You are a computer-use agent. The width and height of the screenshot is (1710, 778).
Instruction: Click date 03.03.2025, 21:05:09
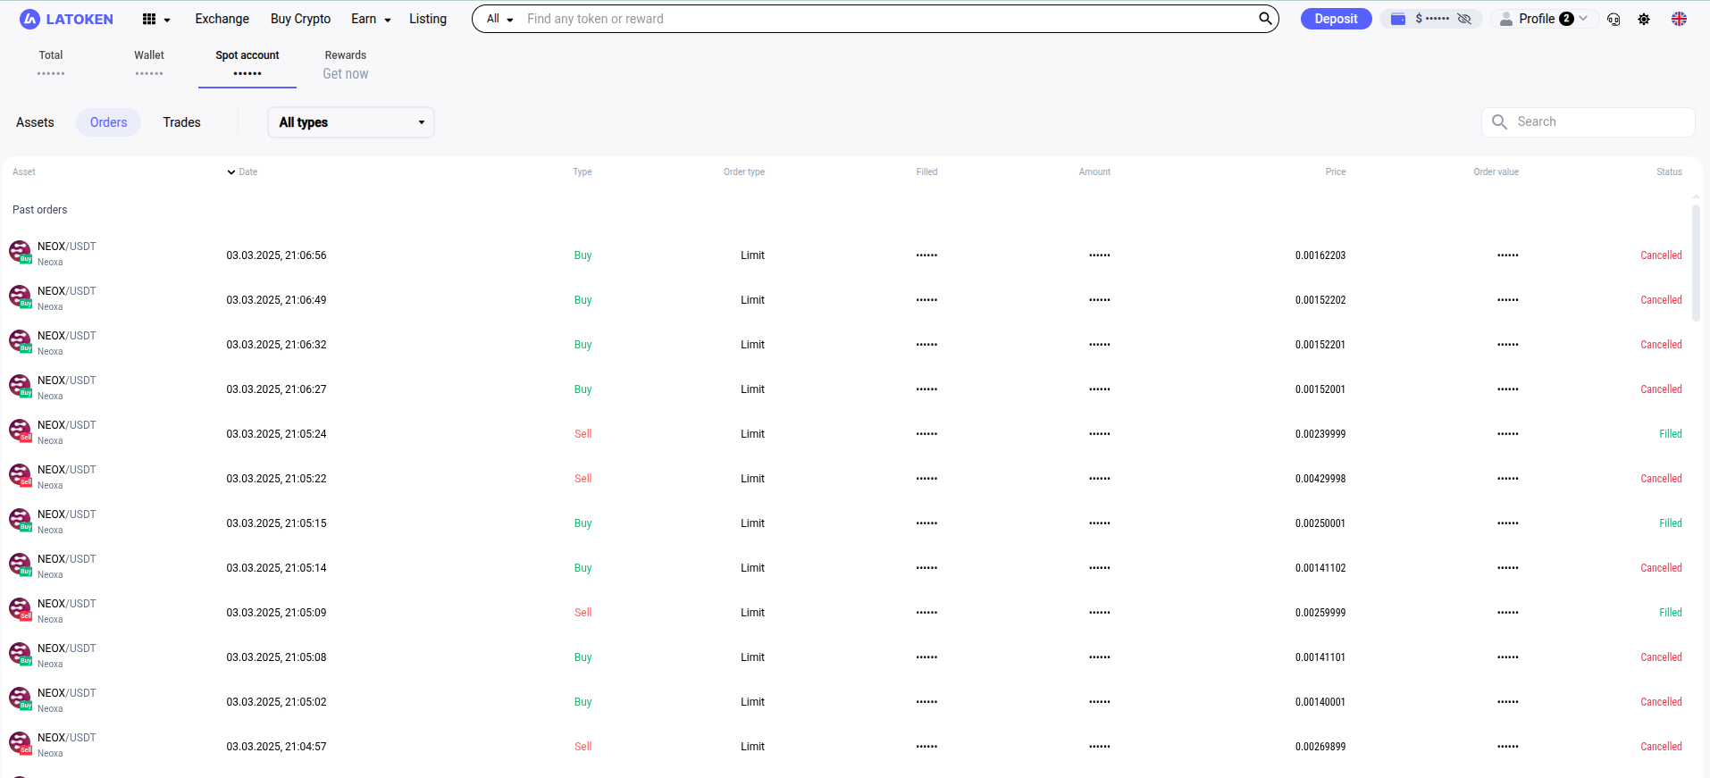pyautogui.click(x=276, y=613)
